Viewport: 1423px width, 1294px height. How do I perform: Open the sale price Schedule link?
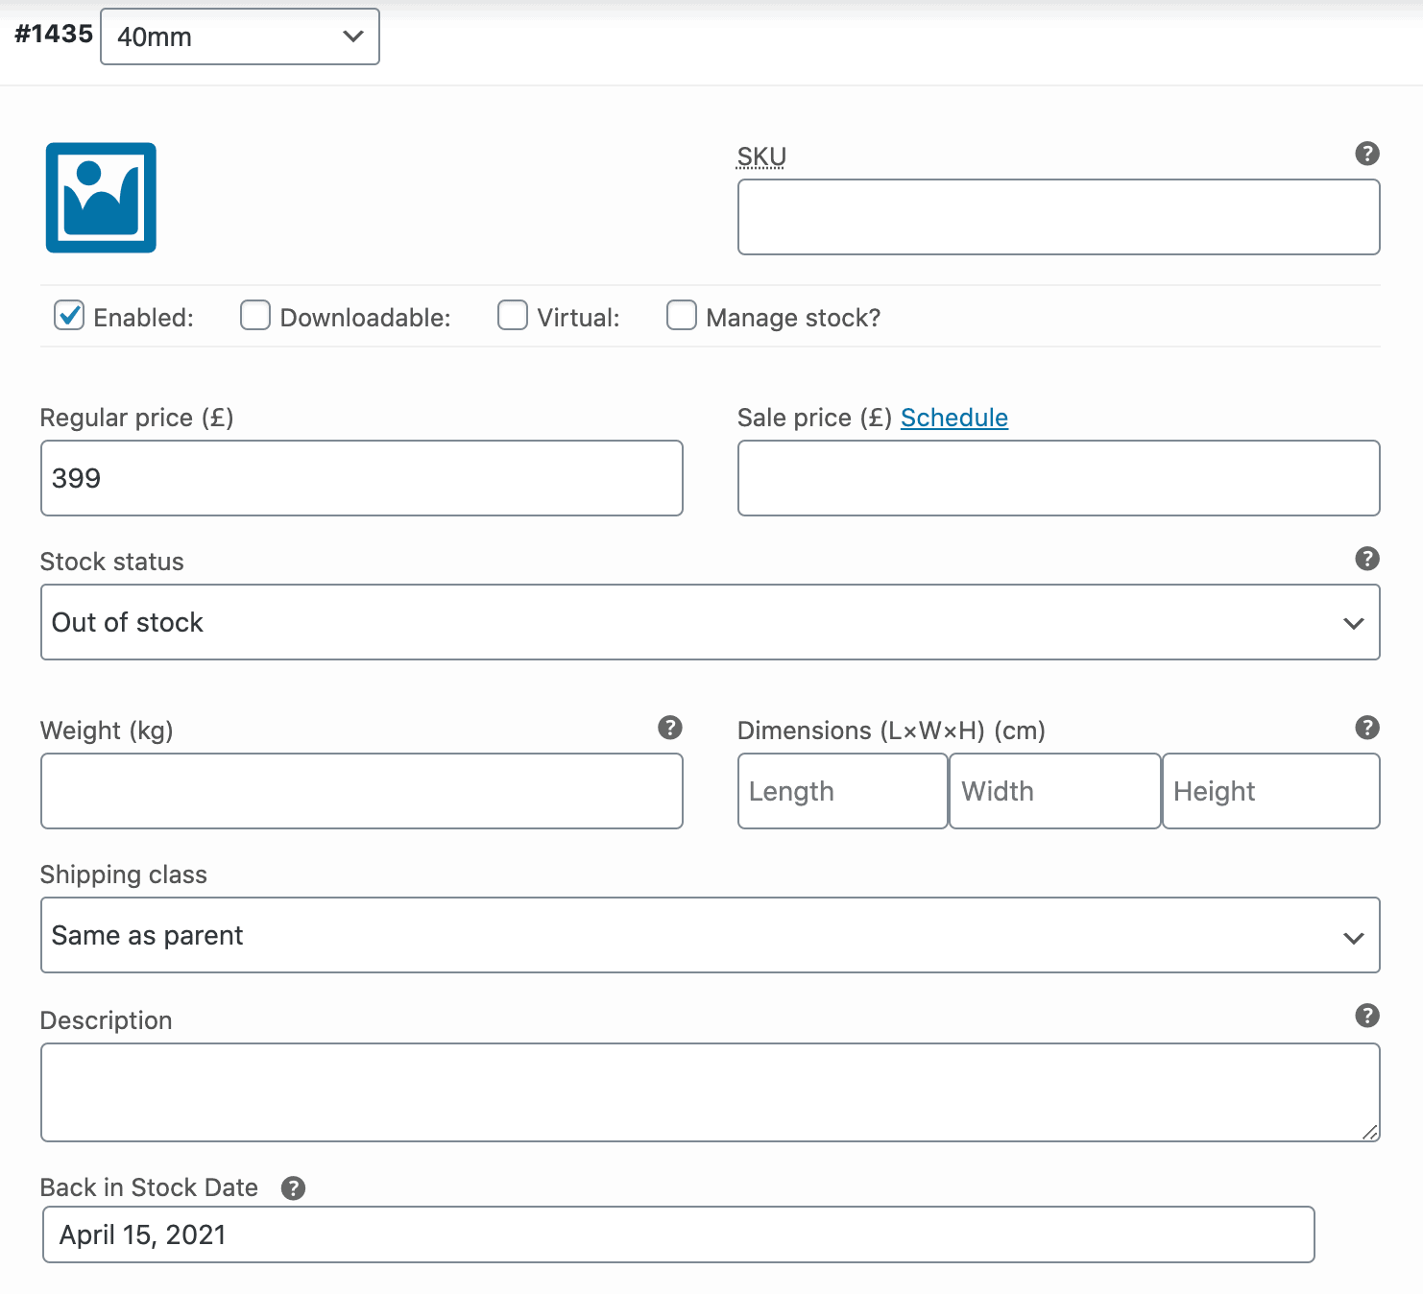(x=953, y=418)
